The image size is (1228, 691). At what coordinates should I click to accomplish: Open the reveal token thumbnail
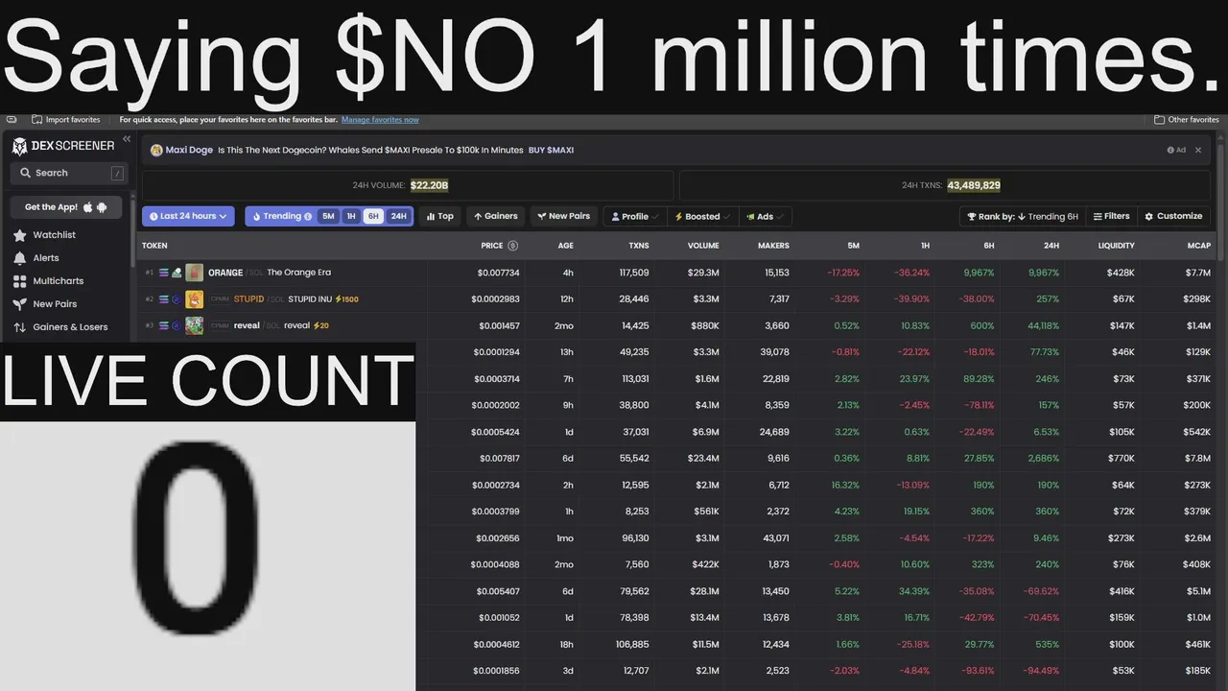[x=194, y=326]
